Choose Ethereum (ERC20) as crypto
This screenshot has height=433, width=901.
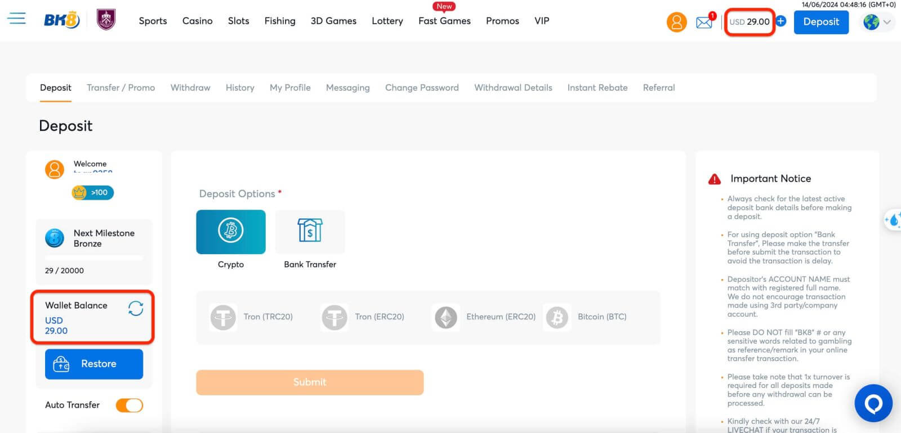(485, 317)
